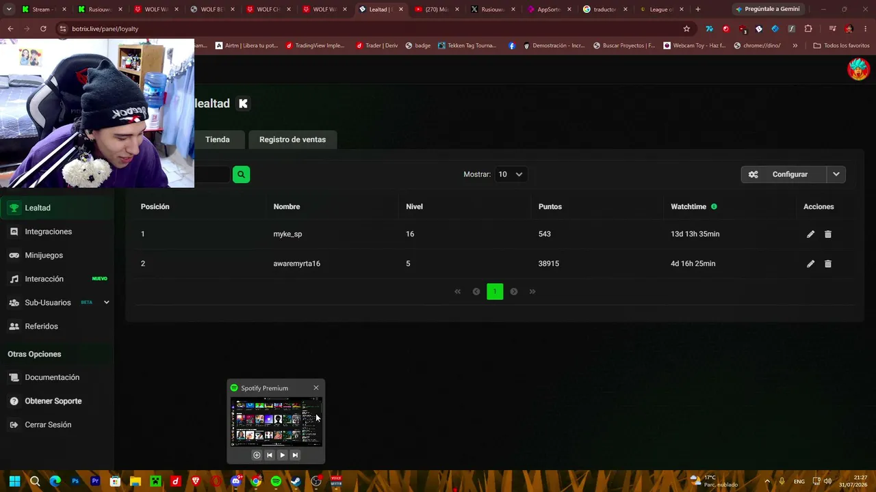
Task: Go to the next results page
Action: [514, 292]
